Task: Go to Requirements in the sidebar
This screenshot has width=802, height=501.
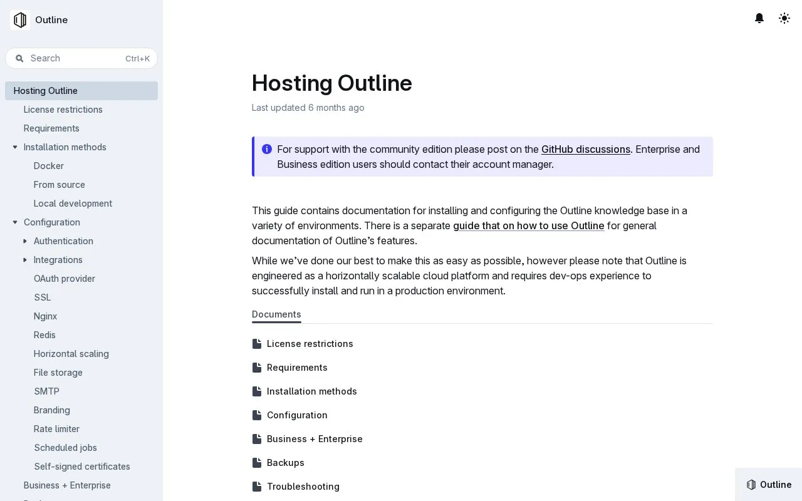Action: click(x=51, y=128)
